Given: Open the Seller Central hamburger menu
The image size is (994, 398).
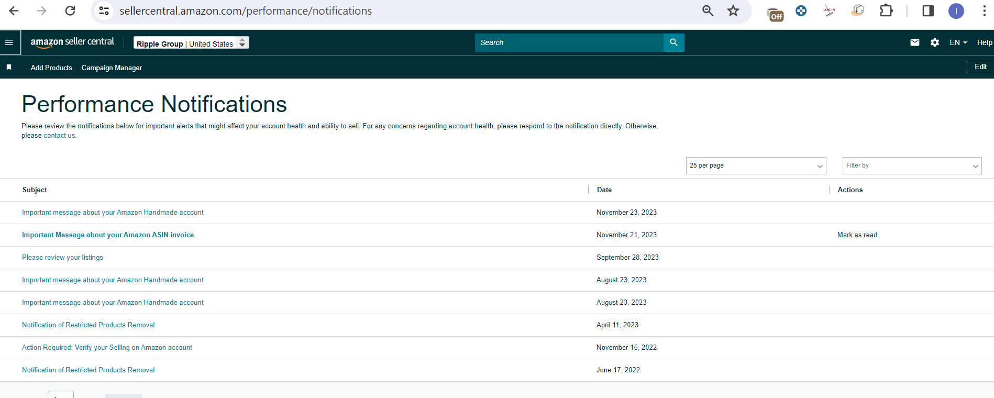Looking at the screenshot, I should tap(9, 42).
